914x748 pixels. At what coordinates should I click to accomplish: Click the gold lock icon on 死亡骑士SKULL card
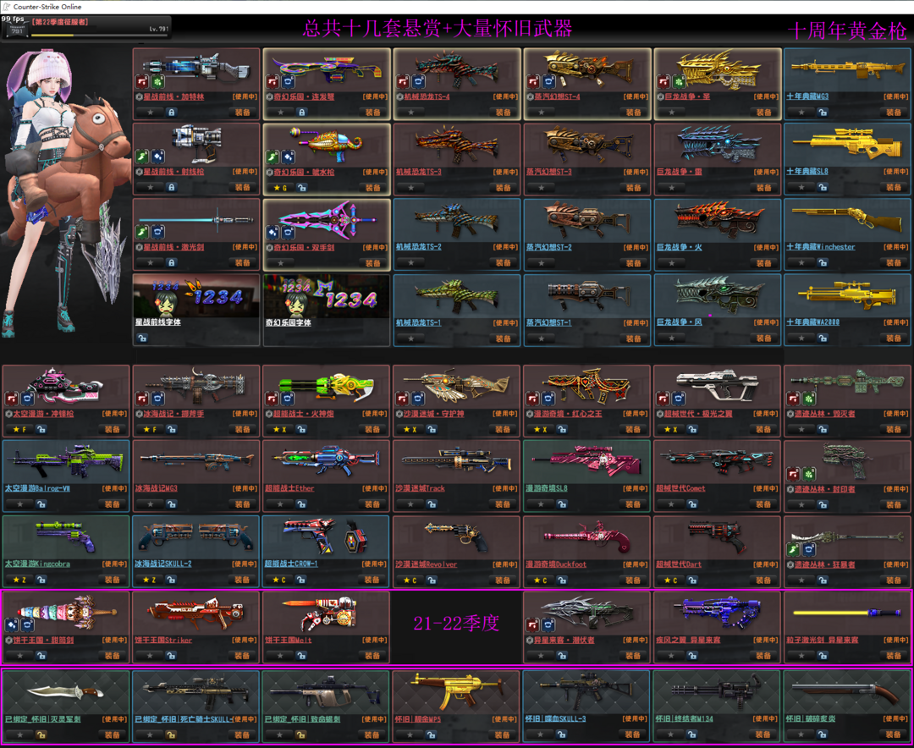(171, 734)
